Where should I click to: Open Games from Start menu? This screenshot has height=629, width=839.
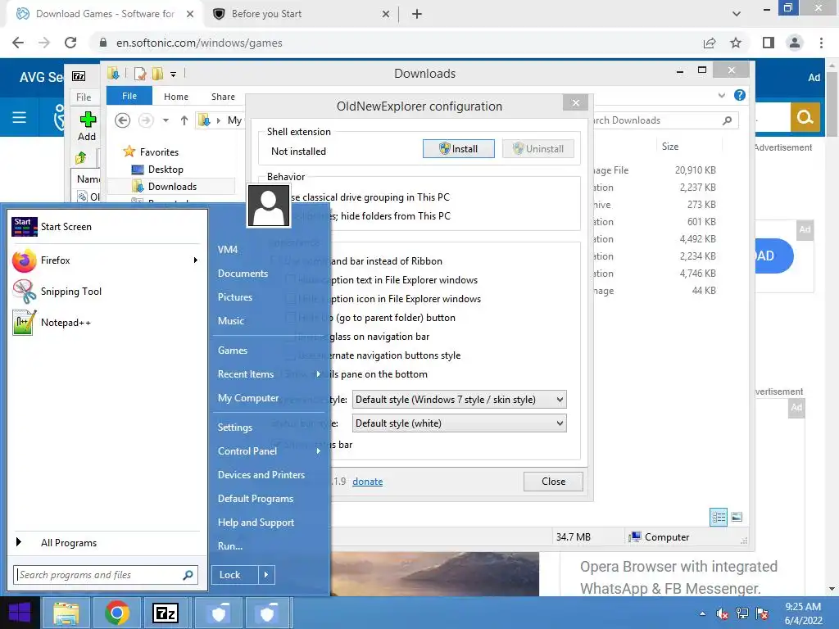point(233,351)
